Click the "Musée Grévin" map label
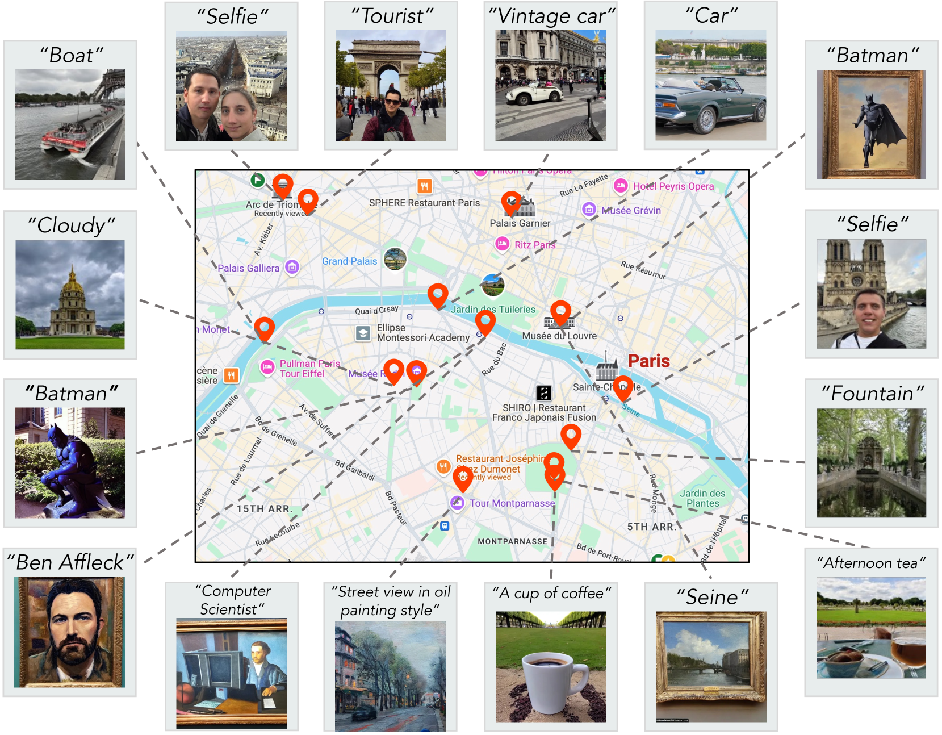 tap(631, 211)
